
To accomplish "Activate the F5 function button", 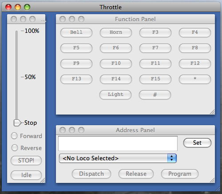I will click(x=76, y=48).
